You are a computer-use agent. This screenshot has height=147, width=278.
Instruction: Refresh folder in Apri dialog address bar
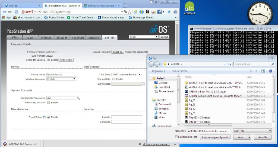pos(230,64)
